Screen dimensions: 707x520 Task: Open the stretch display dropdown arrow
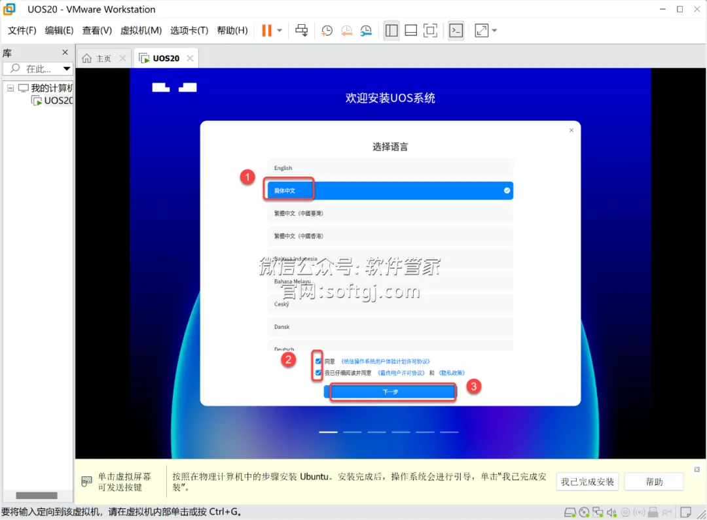[x=495, y=31]
